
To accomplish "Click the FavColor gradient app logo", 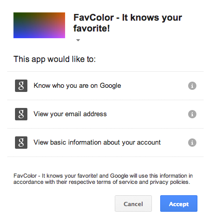I will point(39,25).
